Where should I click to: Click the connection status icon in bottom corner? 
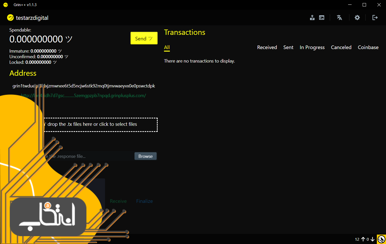click(x=381, y=239)
